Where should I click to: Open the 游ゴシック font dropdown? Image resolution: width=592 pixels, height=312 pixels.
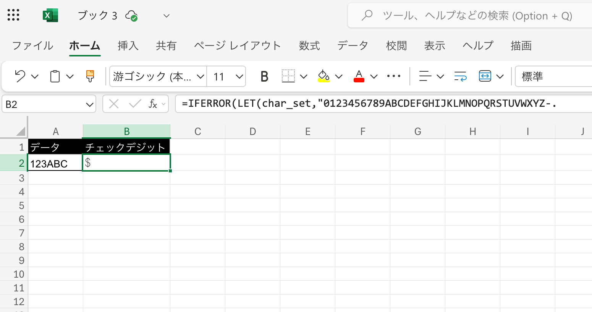[x=157, y=76]
